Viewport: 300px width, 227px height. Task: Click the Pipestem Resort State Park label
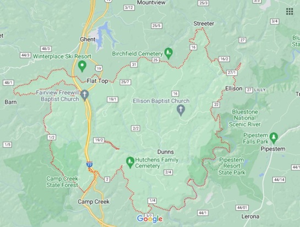point(232,166)
